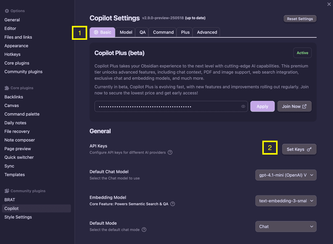Switch to the Advanced tab
This screenshot has width=333, height=244.
click(x=206, y=32)
